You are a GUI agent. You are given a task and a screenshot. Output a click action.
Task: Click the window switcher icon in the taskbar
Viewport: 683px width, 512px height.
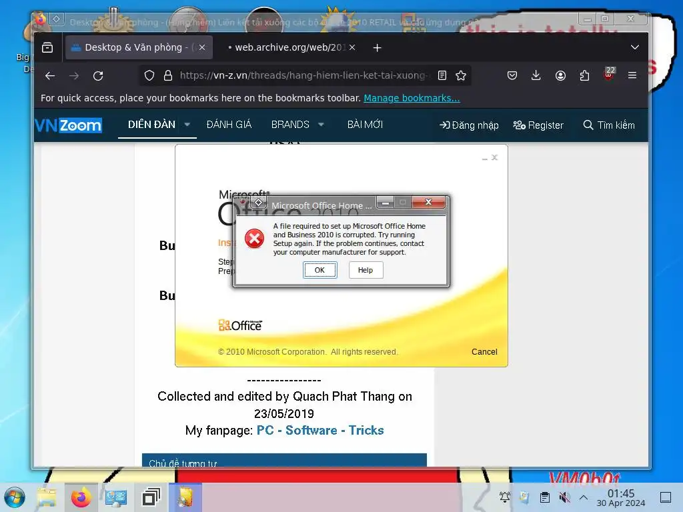point(151,497)
